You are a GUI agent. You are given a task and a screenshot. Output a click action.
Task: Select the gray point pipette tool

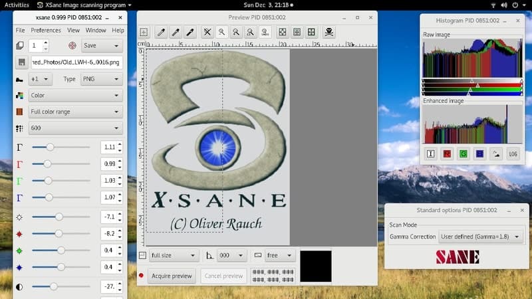click(176, 32)
